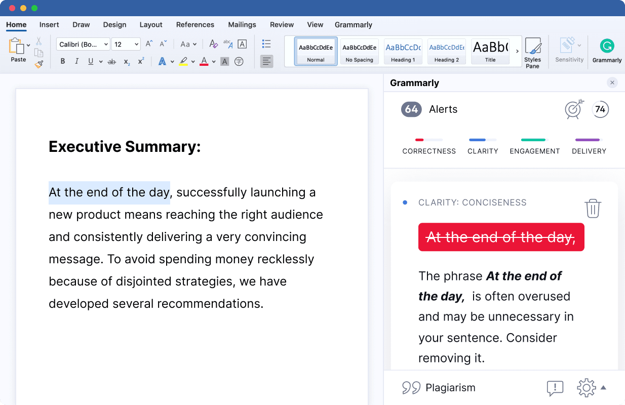This screenshot has height=405, width=625.
Task: Filter alerts by Delivery
Action: pyautogui.click(x=589, y=146)
